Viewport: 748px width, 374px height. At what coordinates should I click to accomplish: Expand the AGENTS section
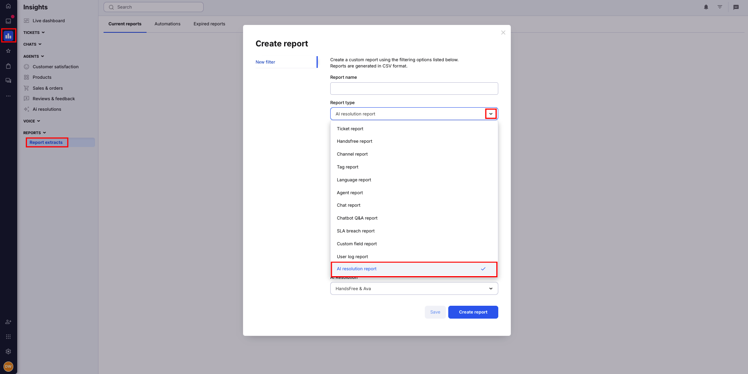pos(34,57)
